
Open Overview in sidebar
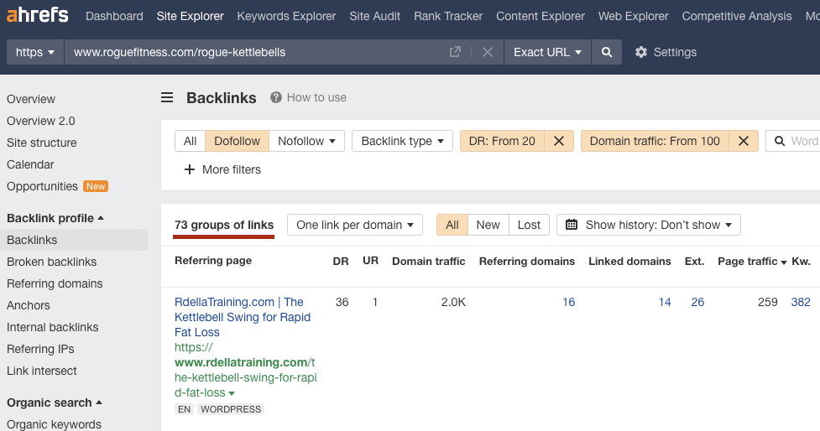(31, 99)
